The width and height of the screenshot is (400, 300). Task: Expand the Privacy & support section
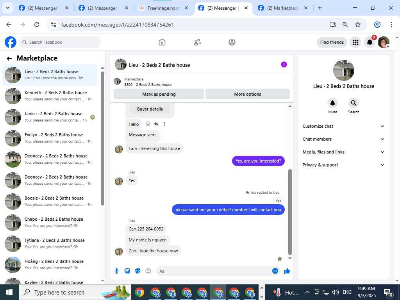click(343, 165)
